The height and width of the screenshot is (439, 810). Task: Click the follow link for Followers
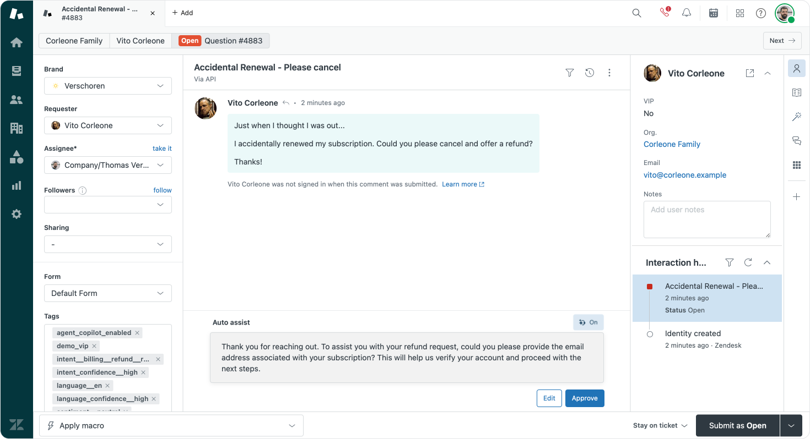pos(163,190)
